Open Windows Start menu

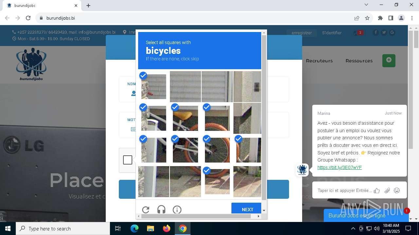pos(8,228)
